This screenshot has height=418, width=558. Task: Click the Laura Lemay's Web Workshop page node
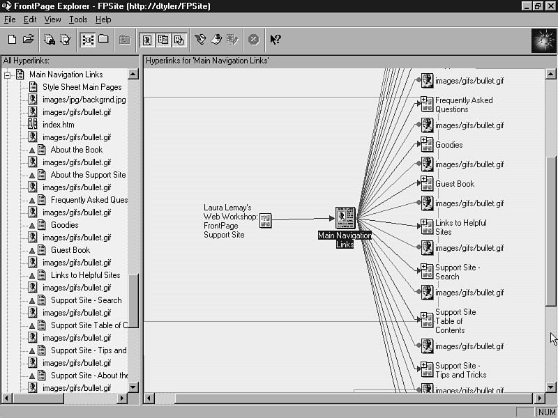[x=265, y=221]
